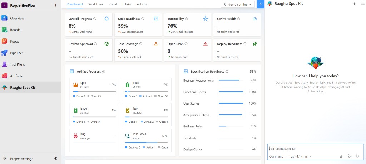Click the Acceptance Criteria progress bar

click(231, 115)
